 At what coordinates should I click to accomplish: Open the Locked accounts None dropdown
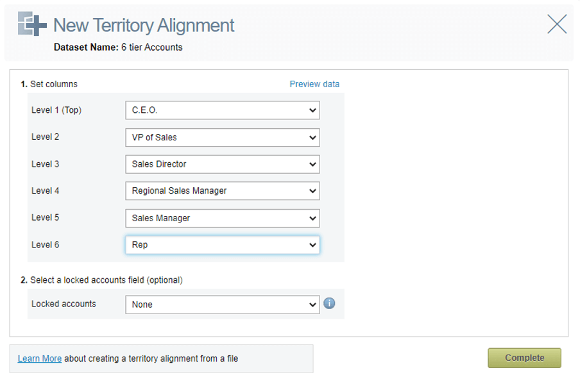click(222, 305)
